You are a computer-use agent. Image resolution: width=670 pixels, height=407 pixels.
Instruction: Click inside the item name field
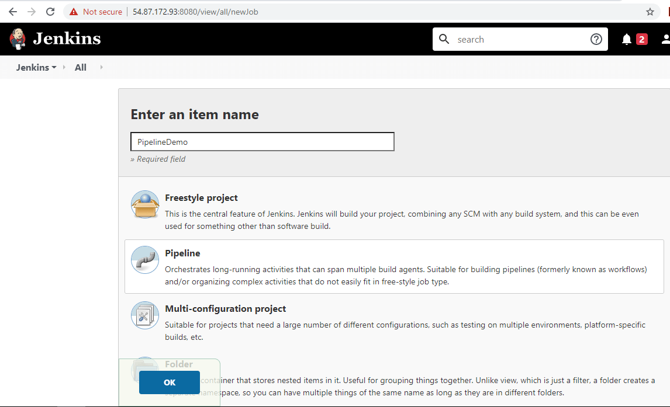click(262, 141)
